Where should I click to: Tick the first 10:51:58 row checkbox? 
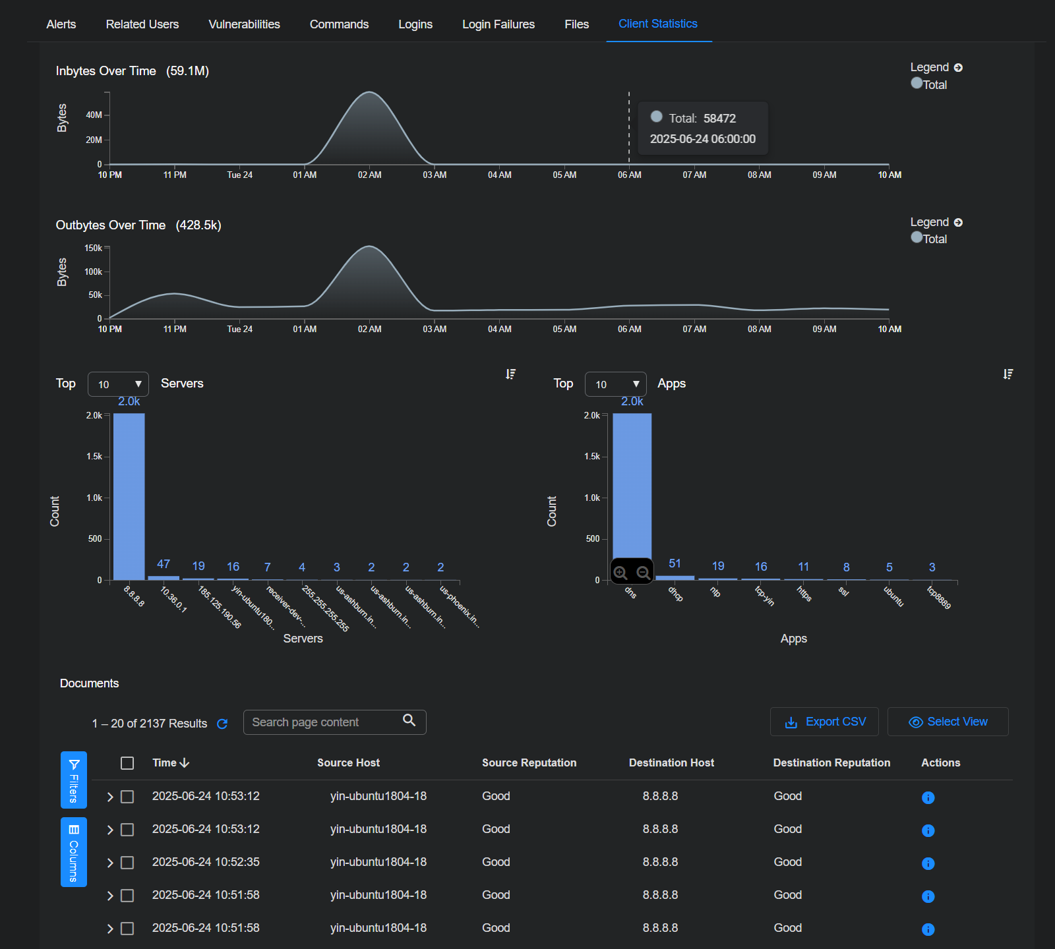[x=127, y=896]
